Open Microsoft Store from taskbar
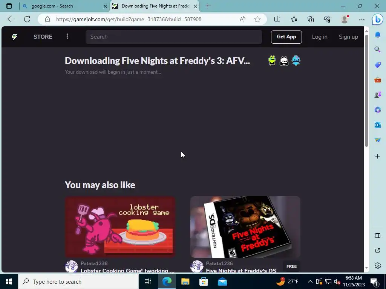The width and height of the screenshot is (386, 289). click(204, 281)
